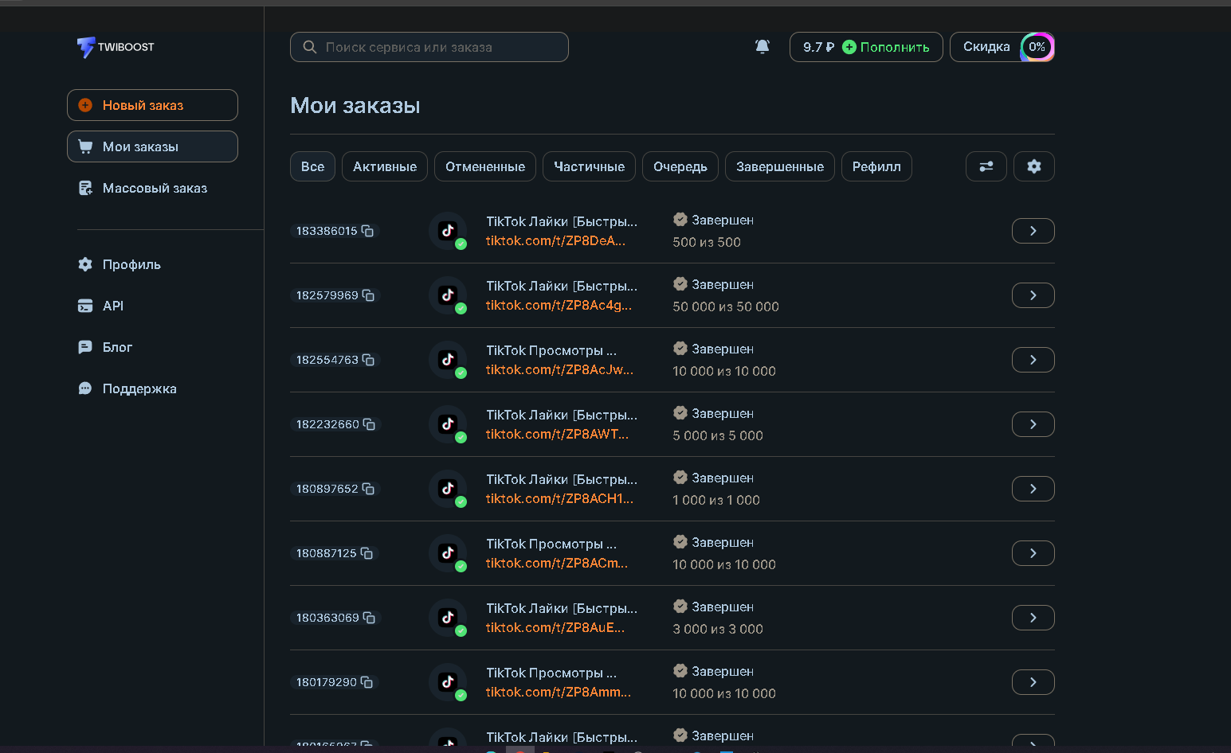This screenshot has height=753, width=1231.
Task: Expand details of order 180179290
Action: point(1033,682)
